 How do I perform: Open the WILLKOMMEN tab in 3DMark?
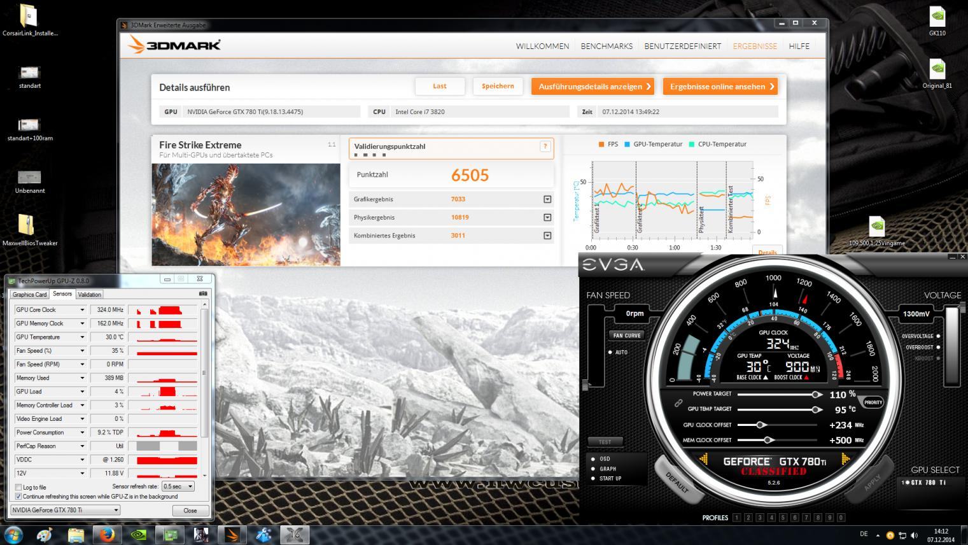tap(542, 46)
